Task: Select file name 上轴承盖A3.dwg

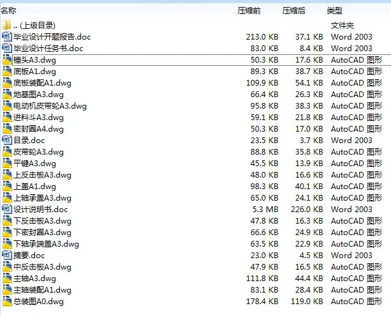Action: tap(42, 198)
